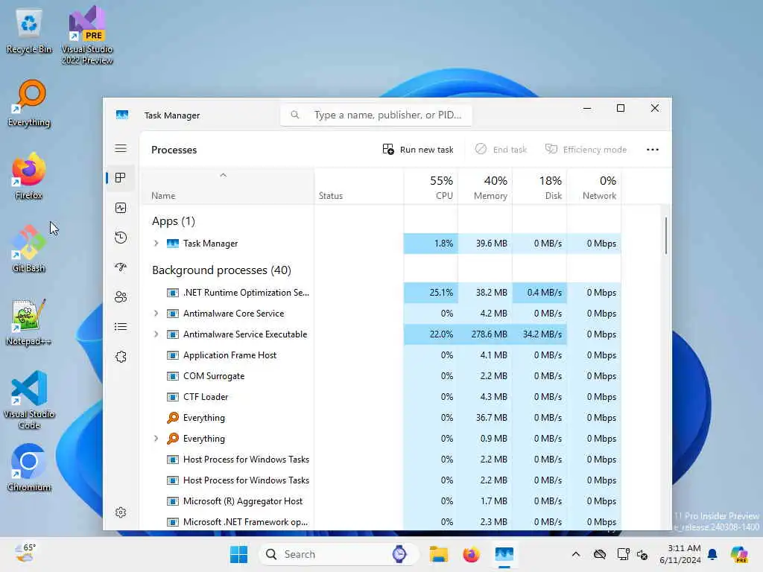The width and height of the screenshot is (763, 572).
Task: Open File Explorer from the taskbar
Action: [438, 554]
